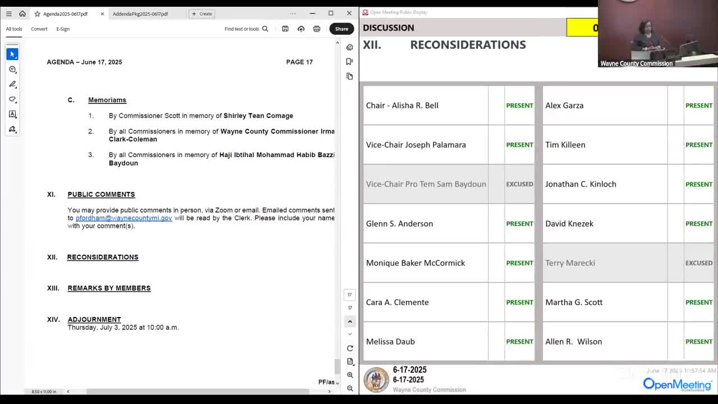Click the REMARKS BY MEMBERS heading
Screen dimensions: 718x404
pyautogui.click(x=109, y=288)
